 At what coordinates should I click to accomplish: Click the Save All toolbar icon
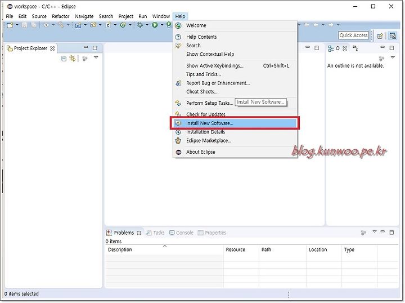pyautogui.click(x=34, y=25)
